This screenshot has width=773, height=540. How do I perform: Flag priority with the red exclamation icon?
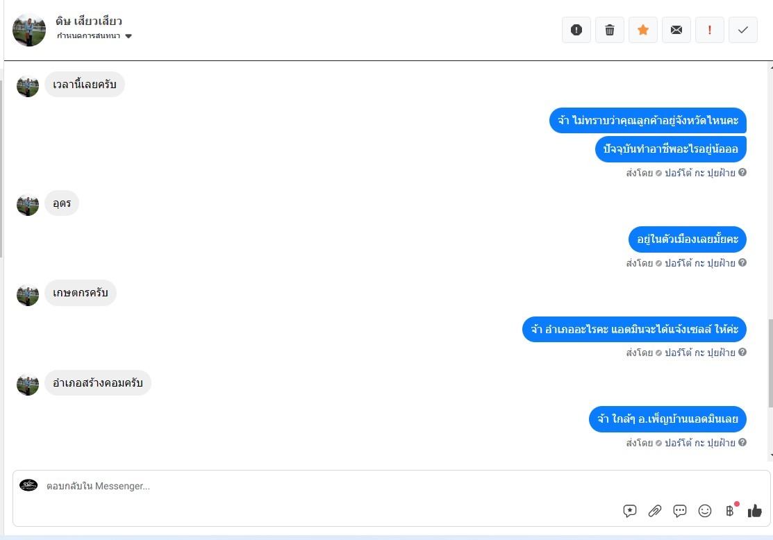pyautogui.click(x=709, y=30)
